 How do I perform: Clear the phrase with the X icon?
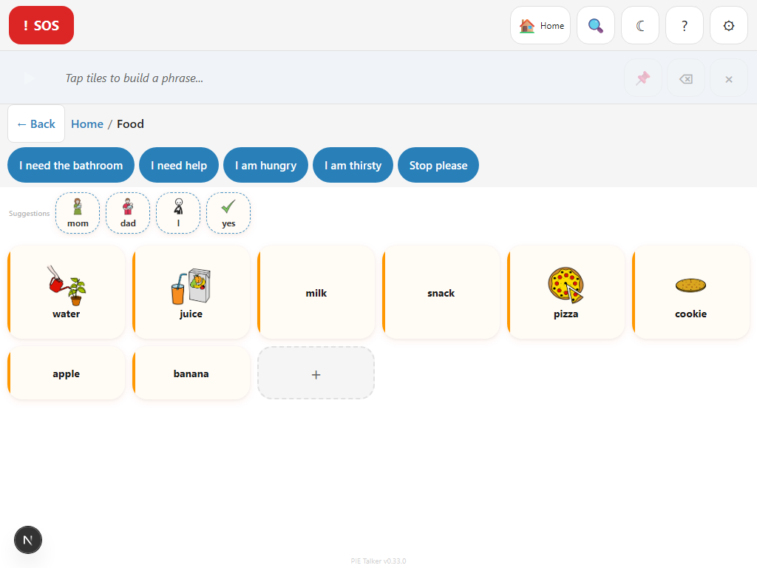pos(728,78)
